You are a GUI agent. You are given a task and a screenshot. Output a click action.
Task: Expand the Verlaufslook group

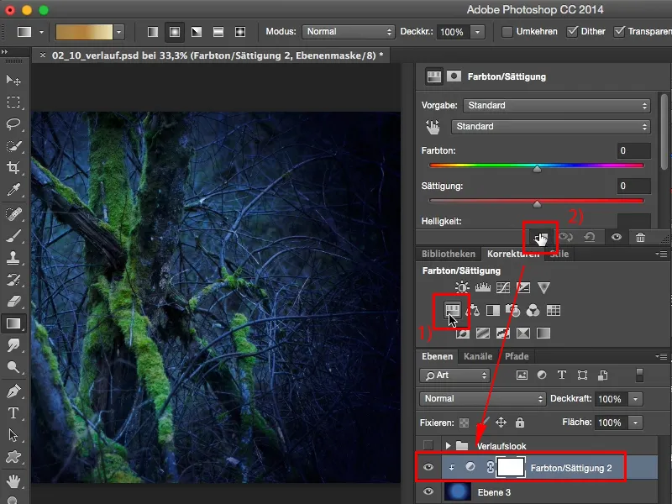[449, 446]
